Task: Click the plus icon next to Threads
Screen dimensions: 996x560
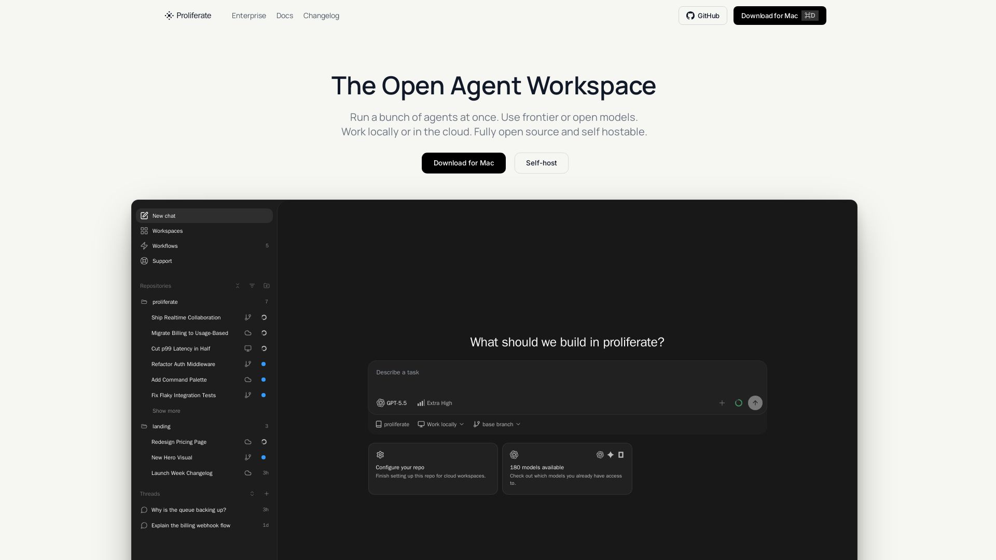Action: [267, 494]
